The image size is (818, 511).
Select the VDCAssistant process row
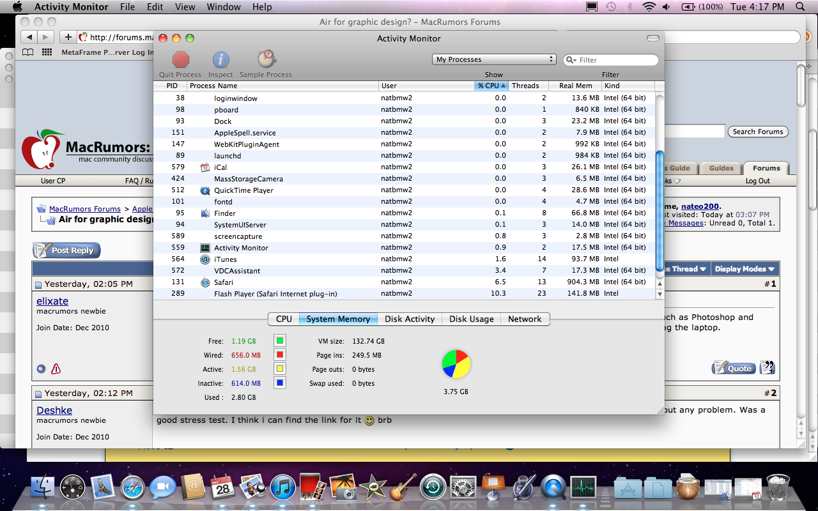405,271
